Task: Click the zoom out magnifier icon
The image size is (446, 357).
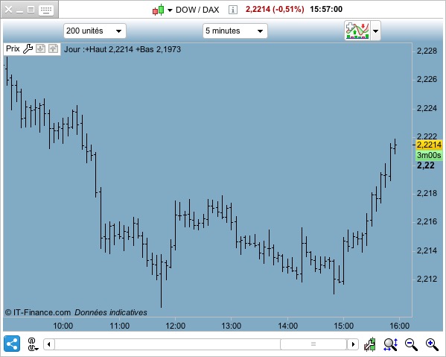Action: [x=411, y=344]
